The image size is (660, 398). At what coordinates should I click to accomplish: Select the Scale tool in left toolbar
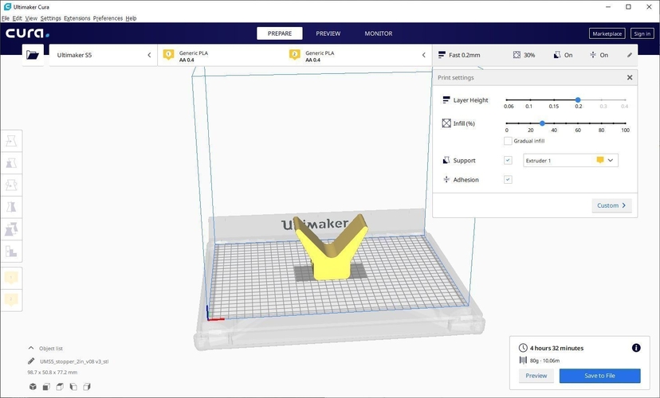(x=11, y=162)
